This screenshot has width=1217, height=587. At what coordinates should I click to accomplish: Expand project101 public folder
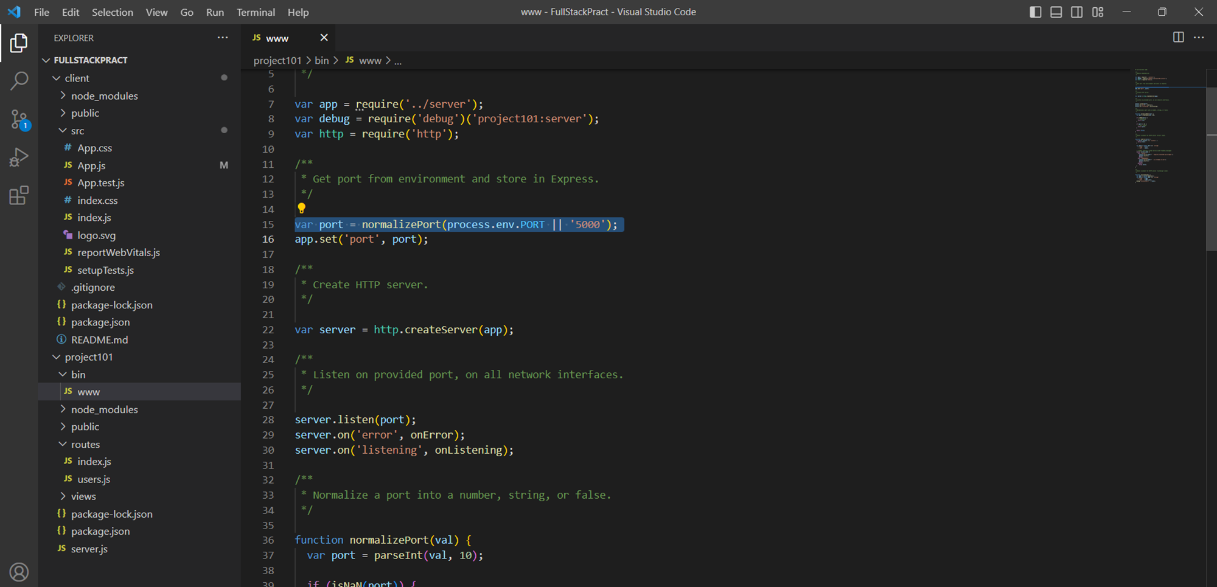coord(63,427)
